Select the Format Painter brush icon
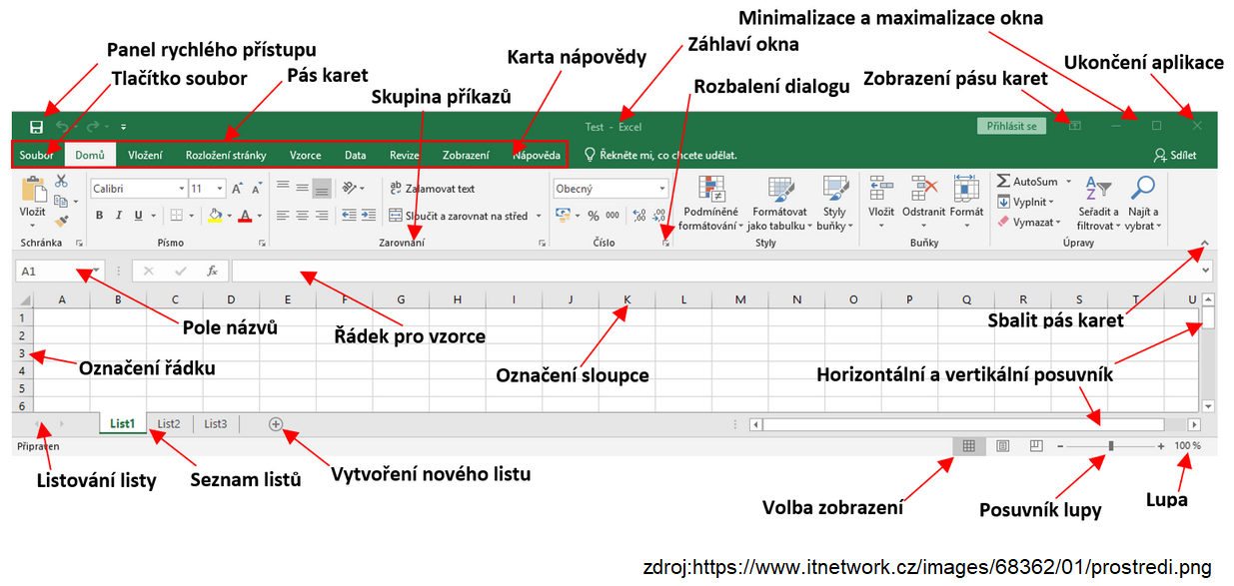Screen dimensions: 1234x586 coord(61,221)
